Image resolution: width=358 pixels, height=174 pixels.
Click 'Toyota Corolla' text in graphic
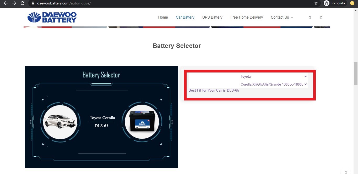[x=102, y=118]
